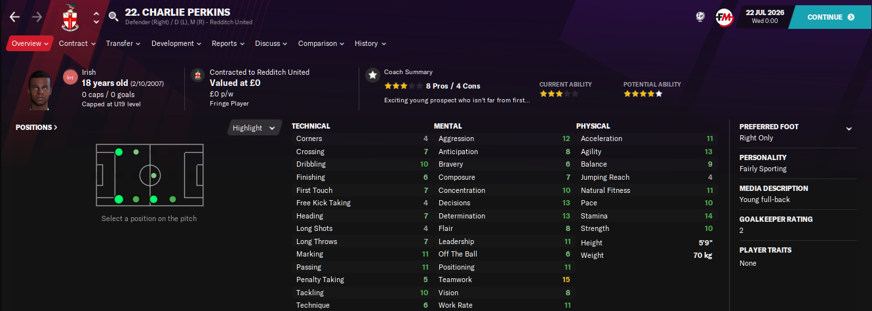Open the Development menu
This screenshot has width=872, height=311.
177,43
